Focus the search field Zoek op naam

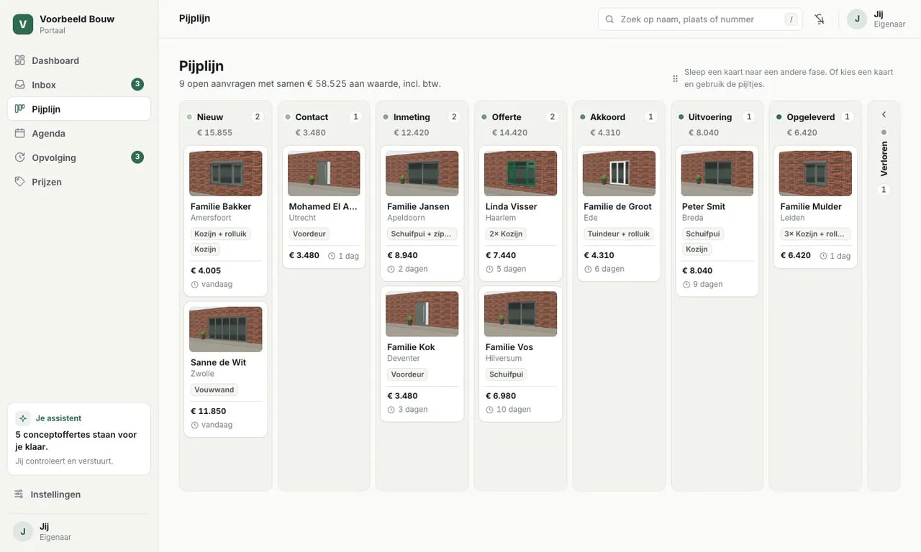click(x=700, y=19)
